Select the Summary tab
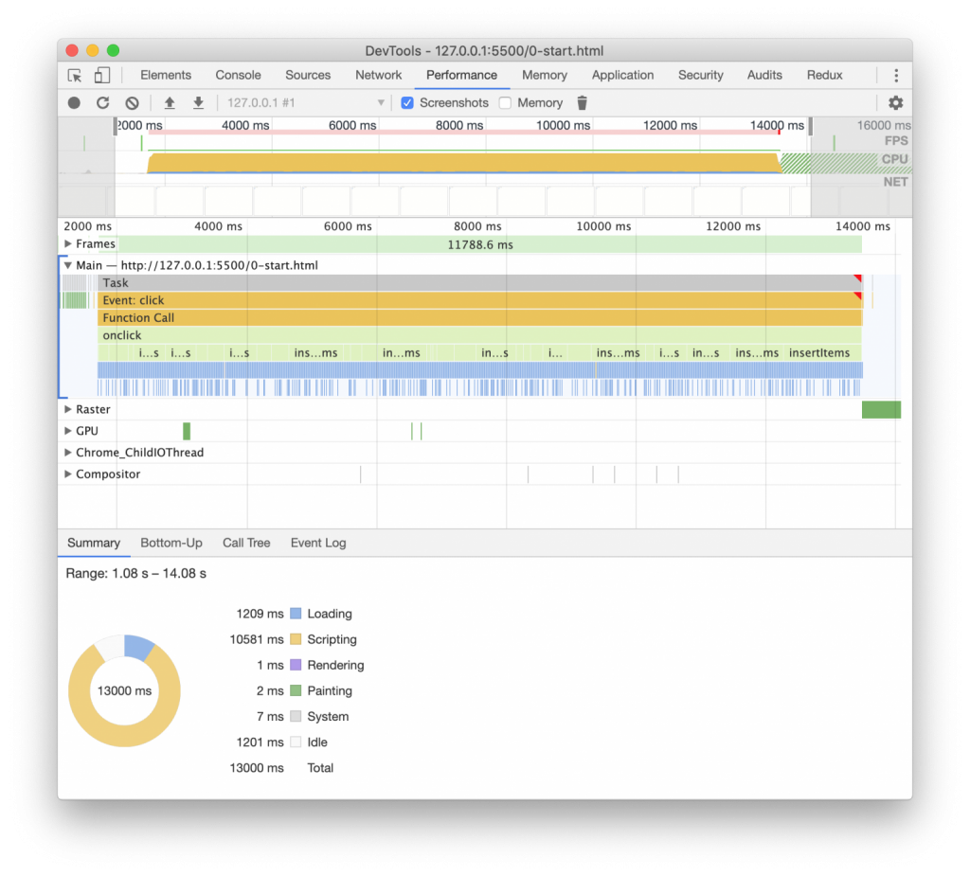Viewport: 970px width, 876px height. (94, 543)
